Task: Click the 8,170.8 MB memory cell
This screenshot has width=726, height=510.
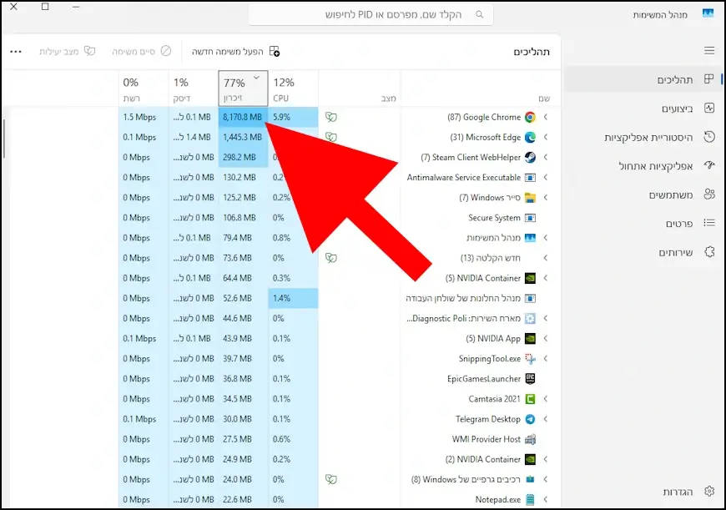Action: (x=243, y=117)
